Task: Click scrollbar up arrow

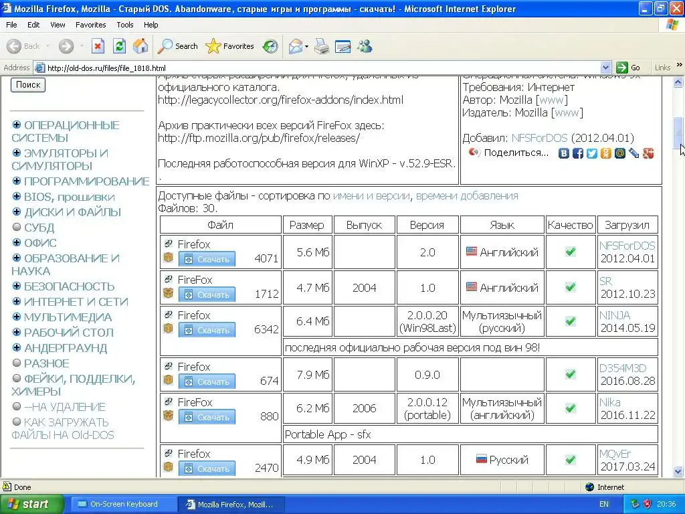Action: (x=678, y=82)
